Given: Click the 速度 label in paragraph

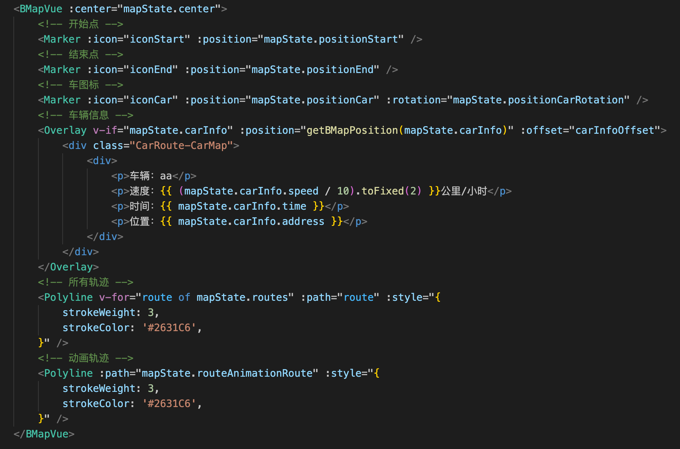Looking at the screenshot, I should [140, 191].
